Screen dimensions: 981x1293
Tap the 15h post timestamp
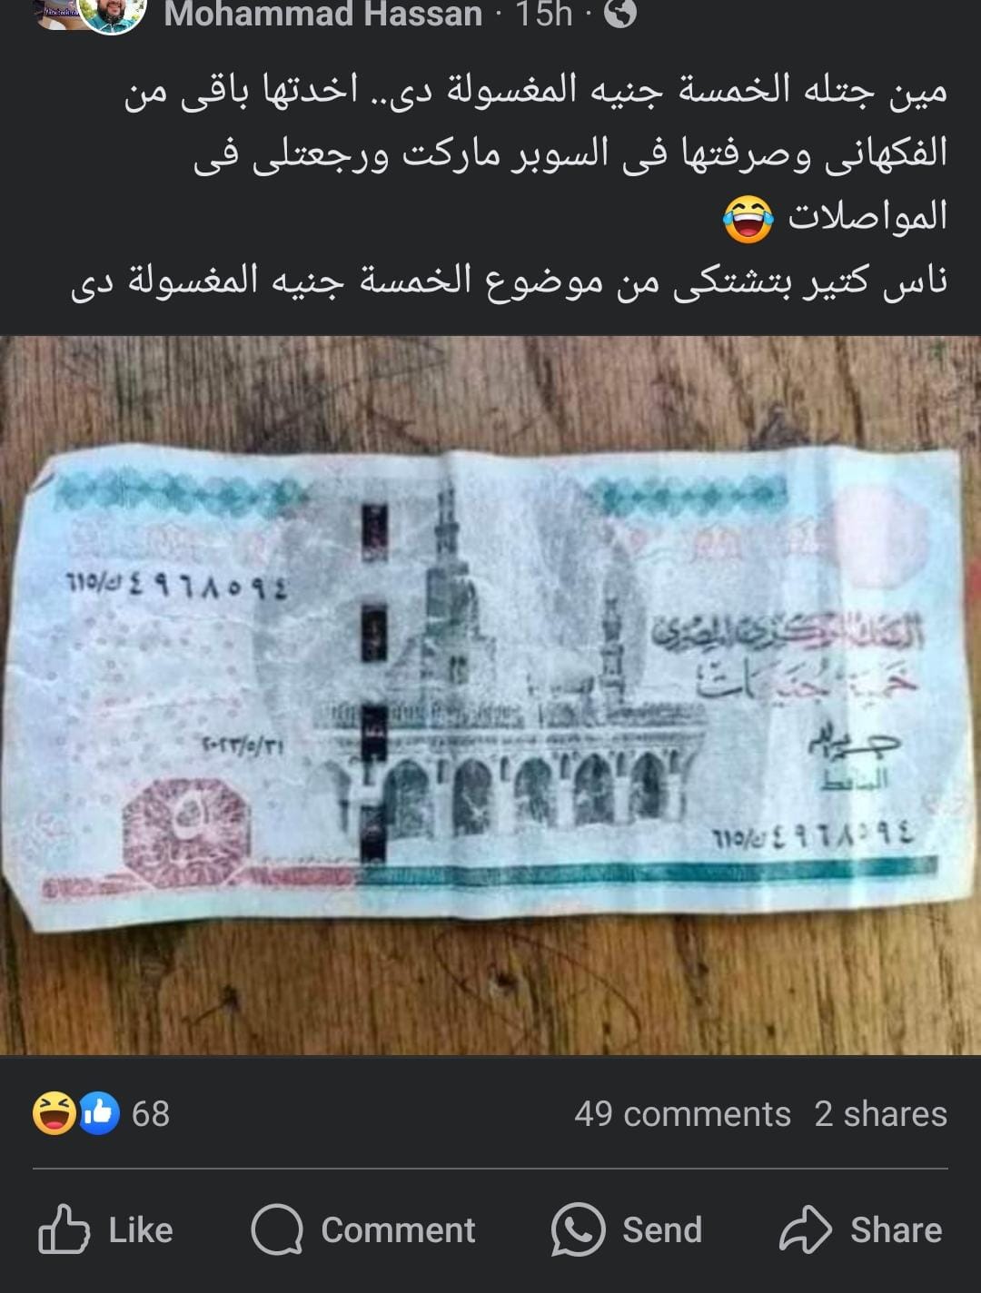[x=544, y=14]
